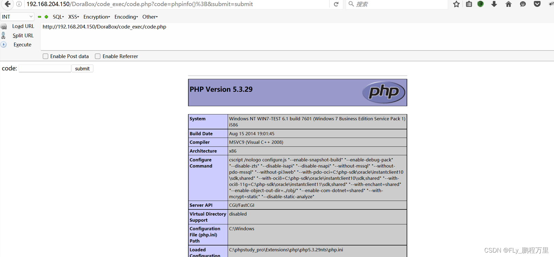Image resolution: width=554 pixels, height=257 pixels.
Task: Click the Server API value CGI/FastCGI
Action: tap(242, 205)
